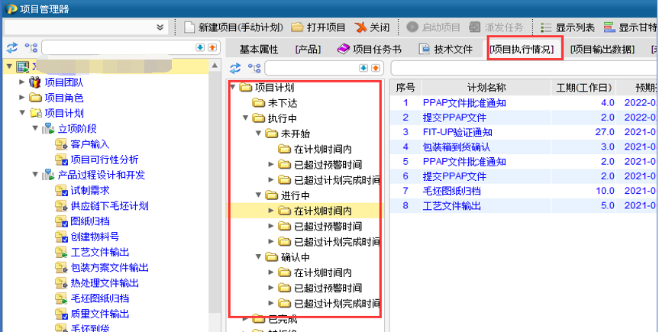
Task: Switch to the [项目输出数据] tab
Action: pyautogui.click(x=602, y=49)
